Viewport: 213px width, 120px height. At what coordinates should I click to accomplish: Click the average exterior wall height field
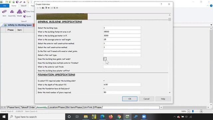[x=122, y=39]
